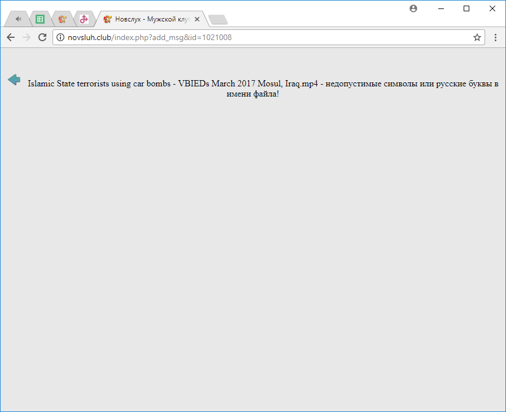
Task: Switch to the pinned rooster icon tab
Action: [62, 19]
